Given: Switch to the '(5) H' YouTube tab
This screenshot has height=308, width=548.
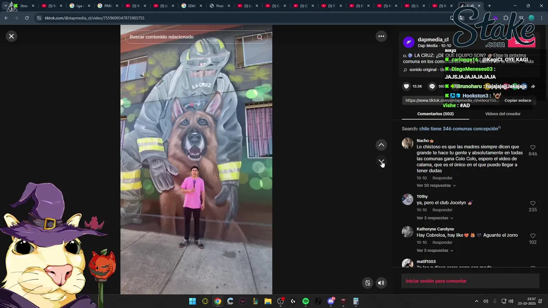Looking at the screenshot, I should (387, 6).
